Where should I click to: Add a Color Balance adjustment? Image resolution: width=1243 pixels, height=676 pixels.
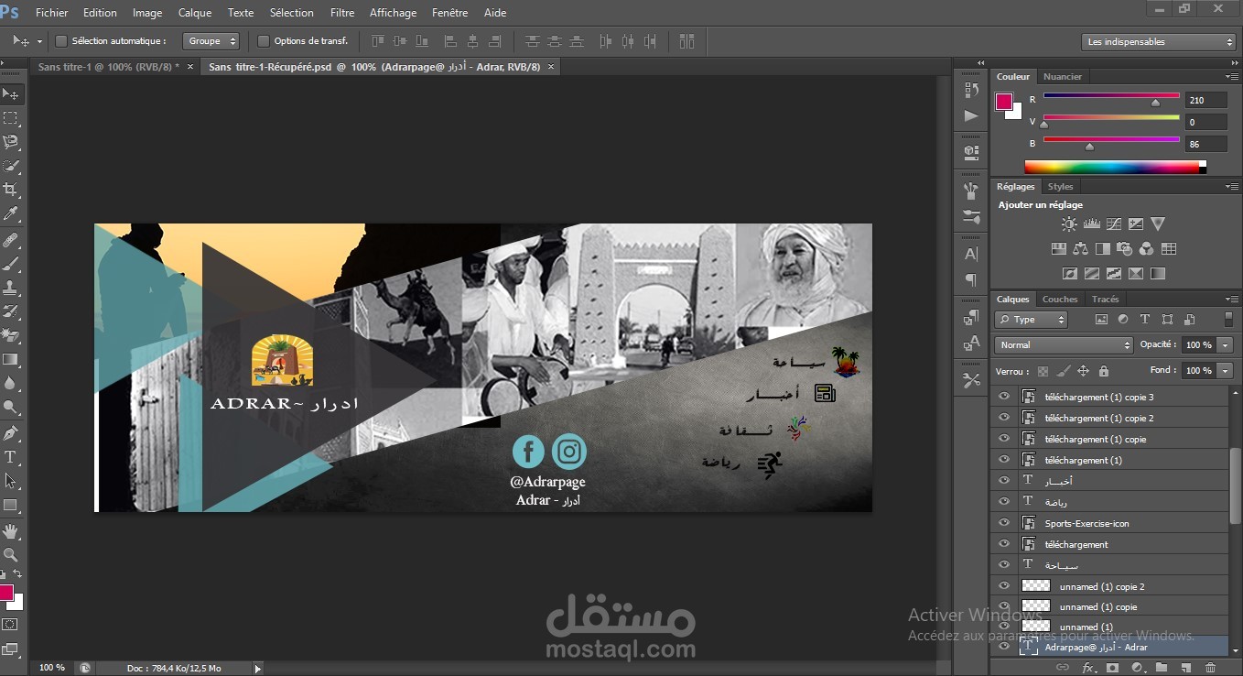point(1081,248)
